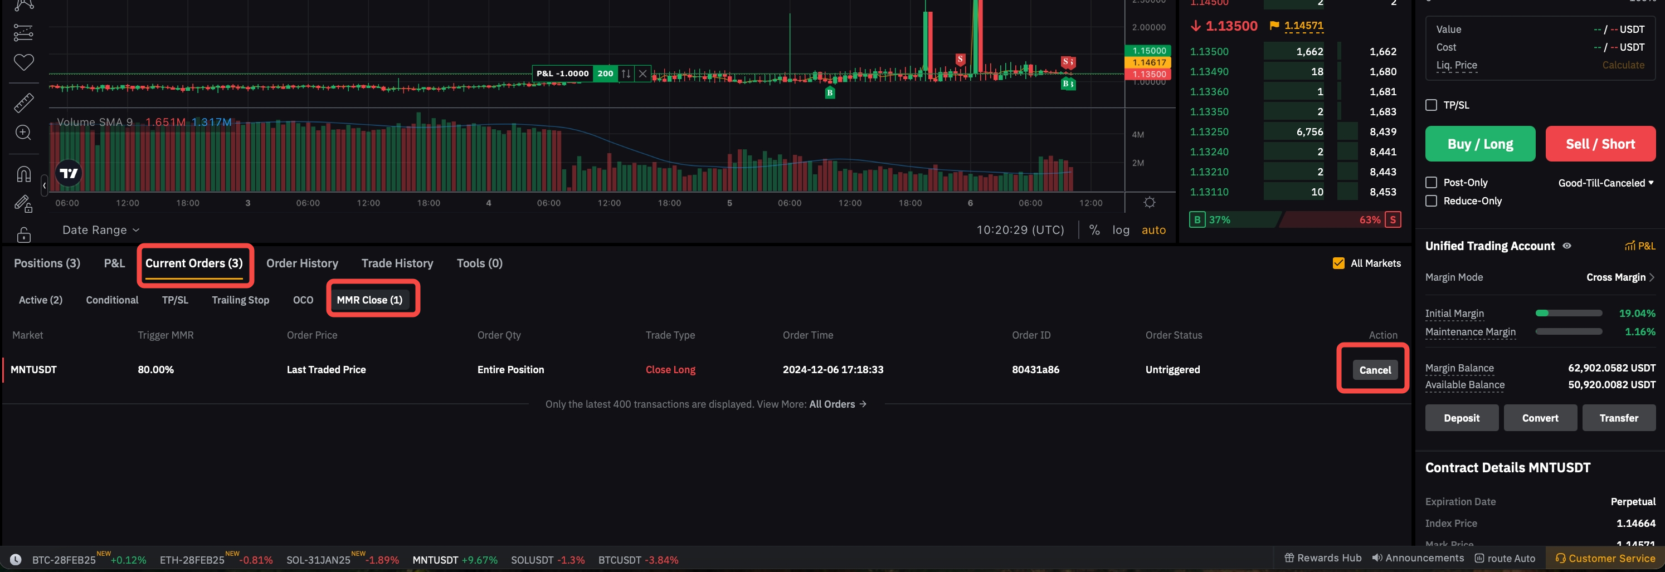This screenshot has height=572, width=1665.
Task: Select the Trailing Stop sub-tab
Action: [x=240, y=300]
